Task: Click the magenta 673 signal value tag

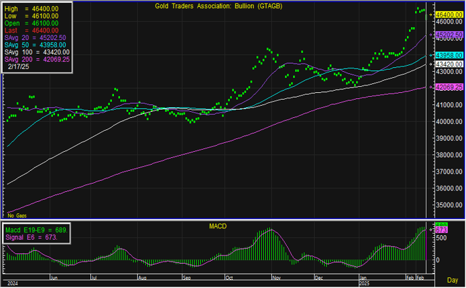Action: [440, 231]
